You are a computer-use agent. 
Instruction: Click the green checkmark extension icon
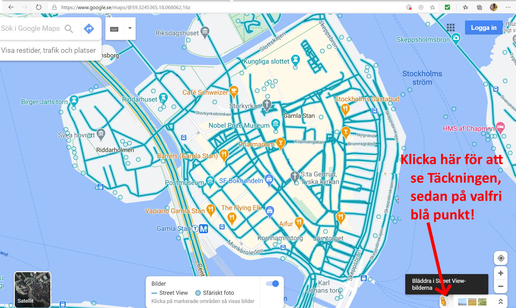tap(447, 7)
